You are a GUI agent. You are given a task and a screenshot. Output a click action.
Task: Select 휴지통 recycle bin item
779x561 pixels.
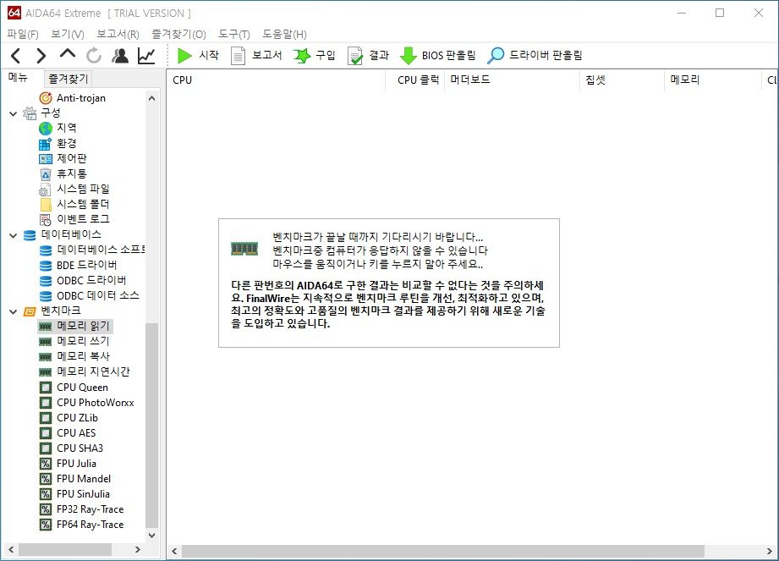[63, 174]
